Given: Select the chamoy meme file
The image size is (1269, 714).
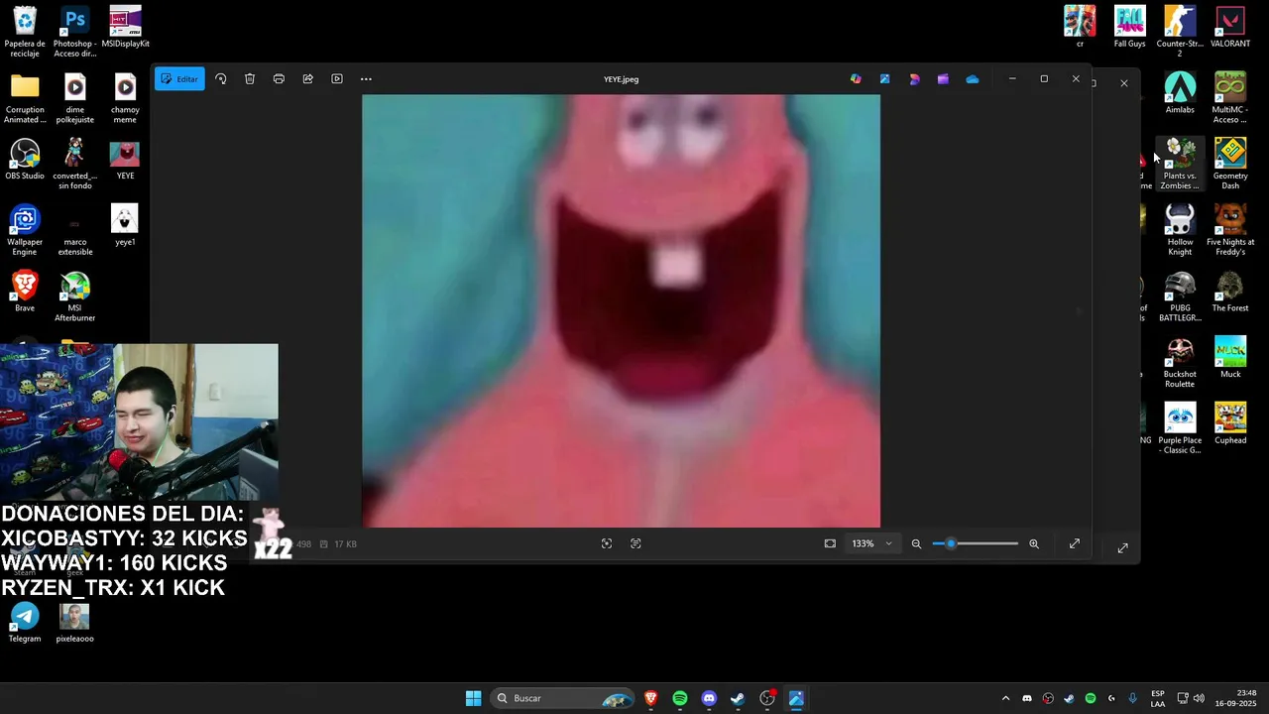Looking at the screenshot, I should 125,99.
